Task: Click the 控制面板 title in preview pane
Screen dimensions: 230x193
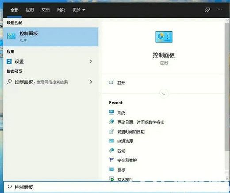Action: (x=164, y=55)
